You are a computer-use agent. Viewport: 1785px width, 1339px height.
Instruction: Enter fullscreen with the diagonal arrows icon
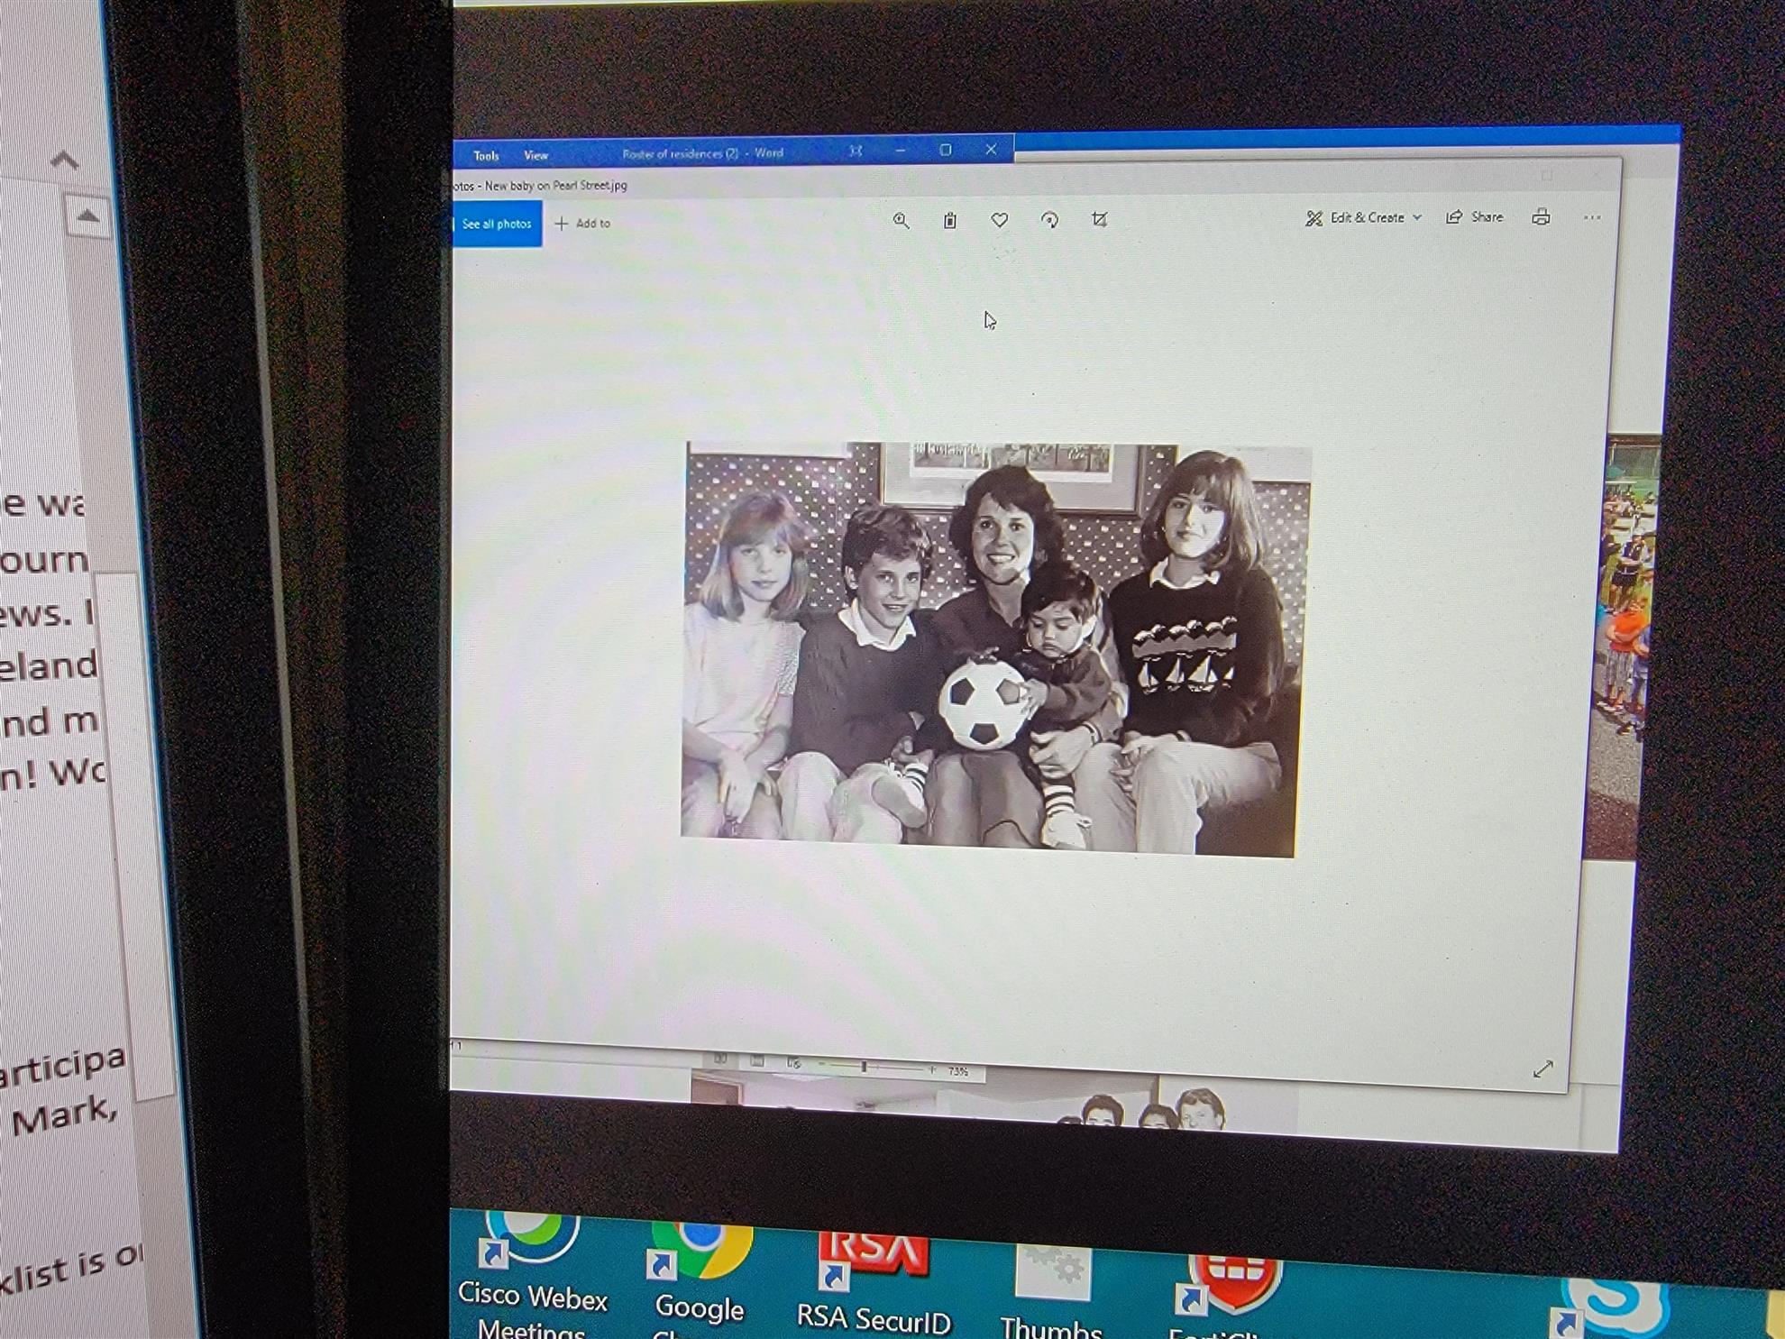pos(1542,1069)
